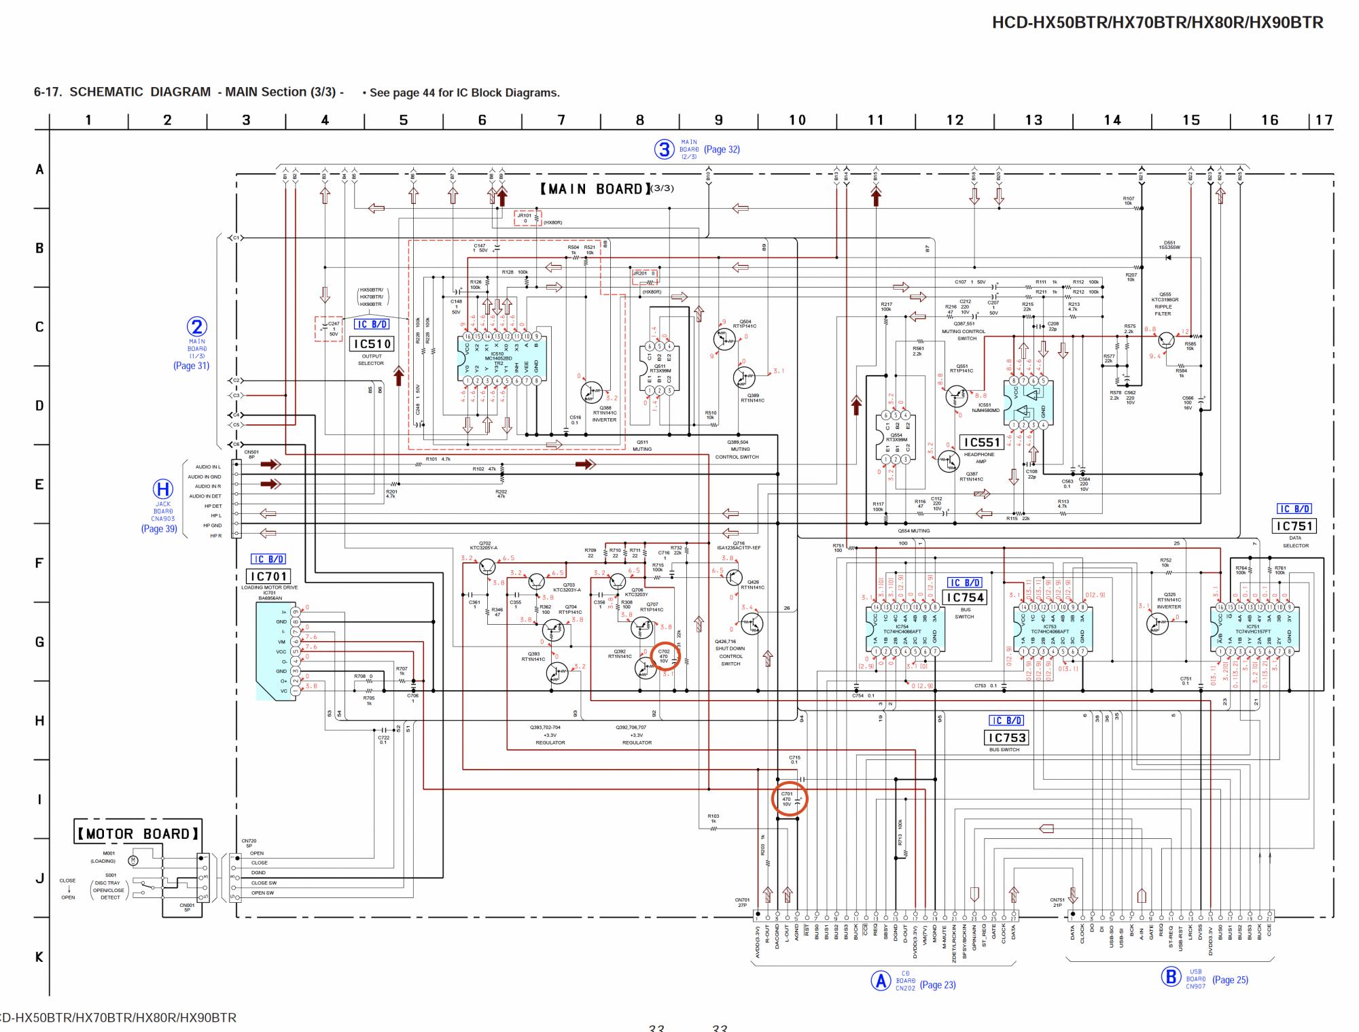Screen dimensions: 1359x1032
Task: Go to Page 25 USB board link
Action: (x=1230, y=980)
